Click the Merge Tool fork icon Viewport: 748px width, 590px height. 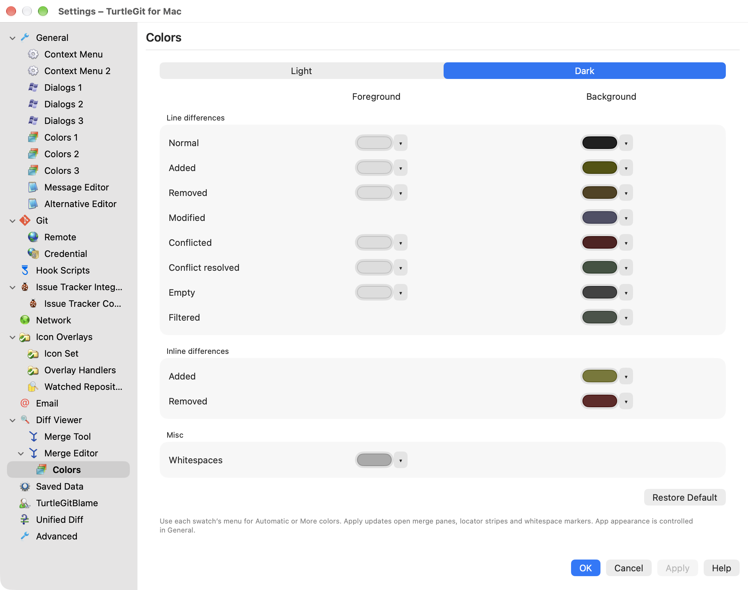pos(33,437)
